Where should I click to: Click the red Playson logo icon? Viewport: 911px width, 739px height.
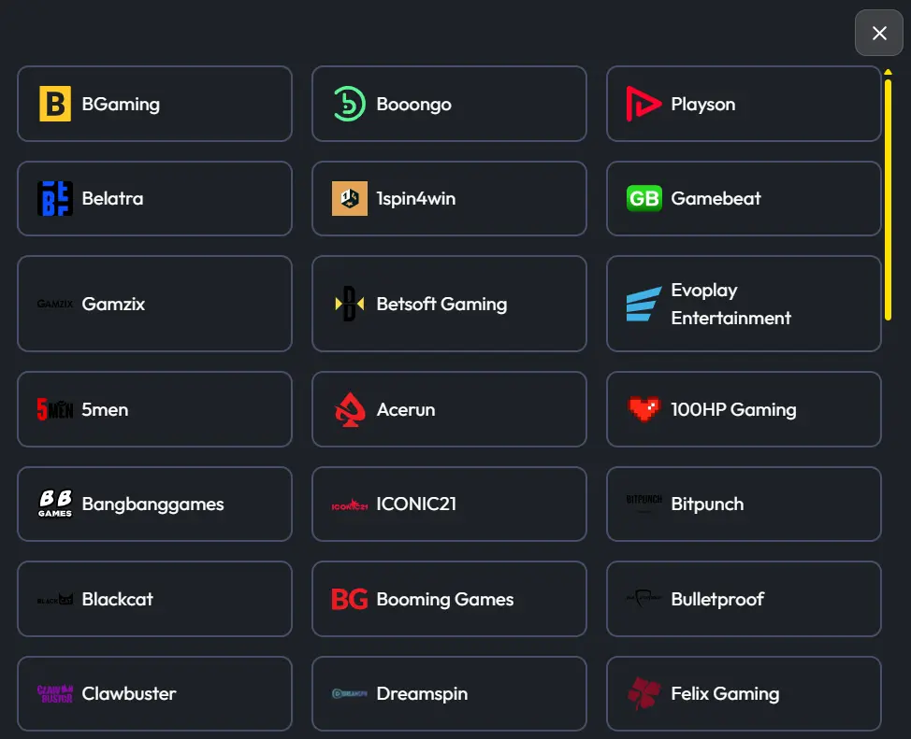tap(643, 104)
